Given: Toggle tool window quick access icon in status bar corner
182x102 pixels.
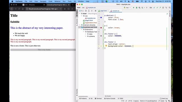Looking at the screenshot, I should tap(77, 101).
